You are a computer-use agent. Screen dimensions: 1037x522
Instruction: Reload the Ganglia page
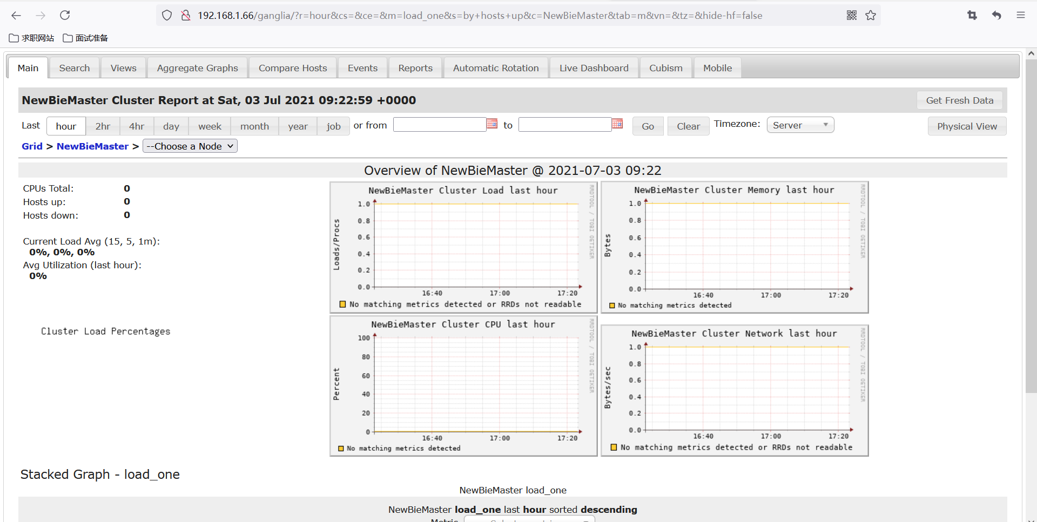tap(65, 16)
